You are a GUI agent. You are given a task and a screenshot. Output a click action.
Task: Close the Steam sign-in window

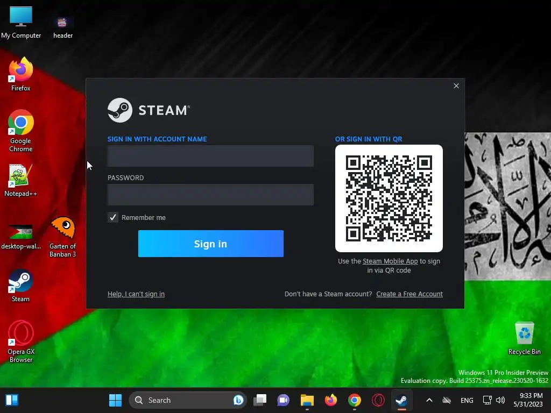[456, 86]
